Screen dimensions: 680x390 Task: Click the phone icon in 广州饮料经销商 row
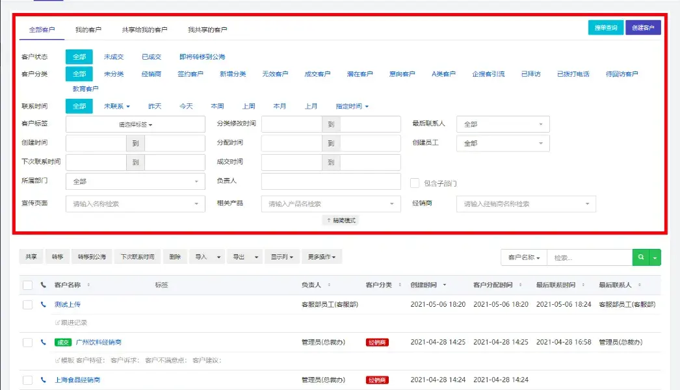pyautogui.click(x=43, y=343)
